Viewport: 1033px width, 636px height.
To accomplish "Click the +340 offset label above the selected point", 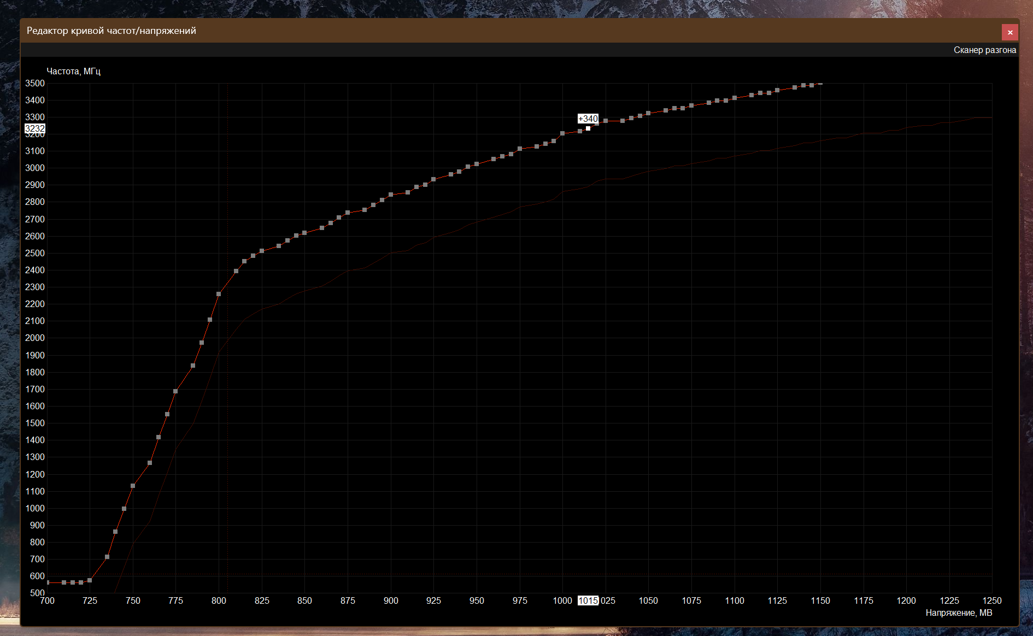I will point(588,119).
